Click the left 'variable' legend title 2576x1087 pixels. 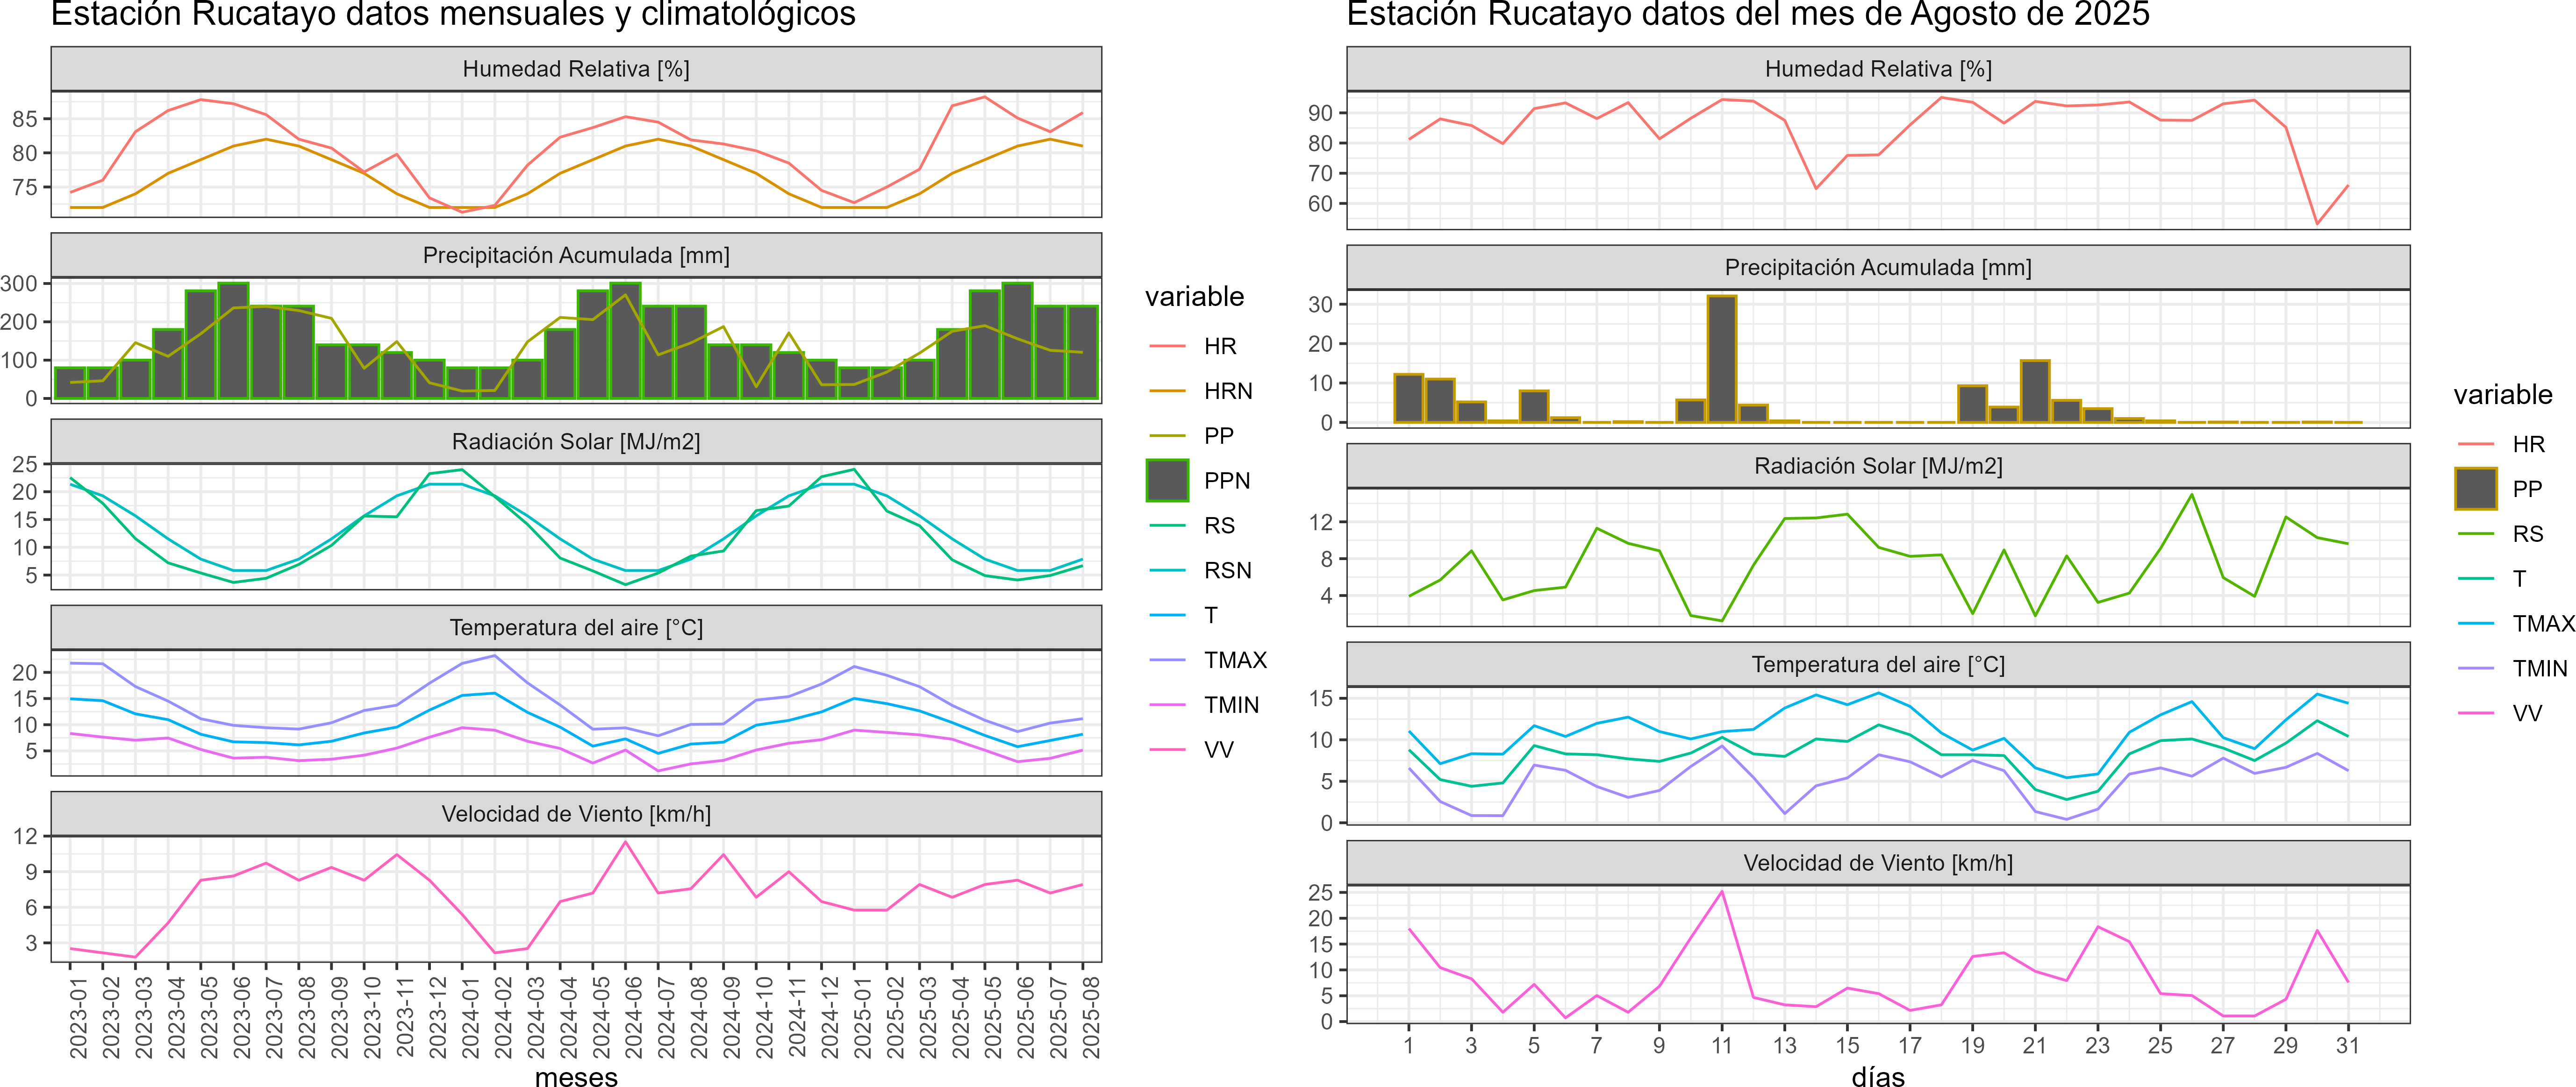[1194, 297]
